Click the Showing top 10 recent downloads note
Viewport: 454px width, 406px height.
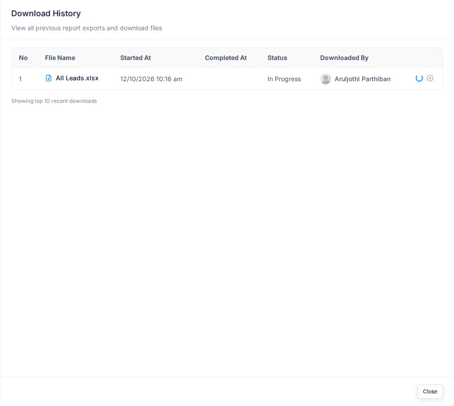[54, 101]
